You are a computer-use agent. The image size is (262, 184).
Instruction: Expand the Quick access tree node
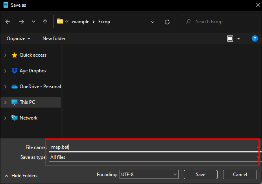point(6,55)
